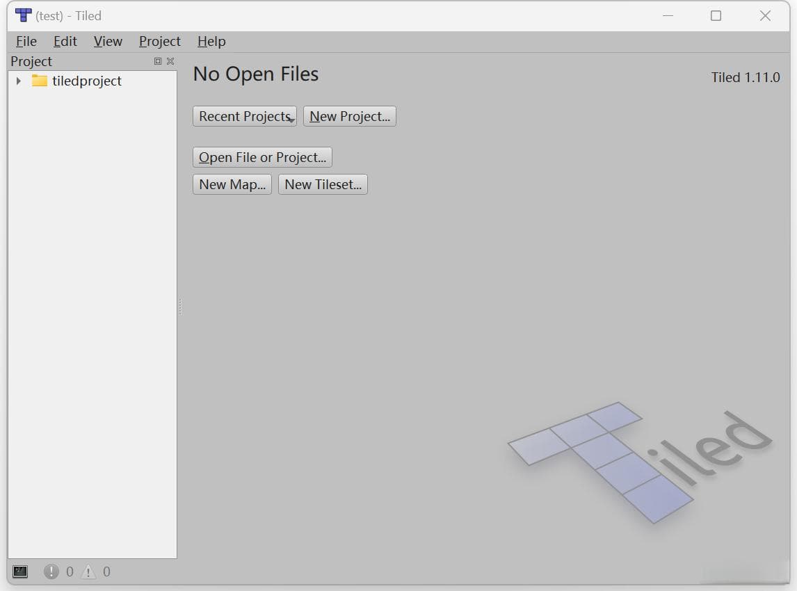Click the Project panel title text

click(x=31, y=61)
